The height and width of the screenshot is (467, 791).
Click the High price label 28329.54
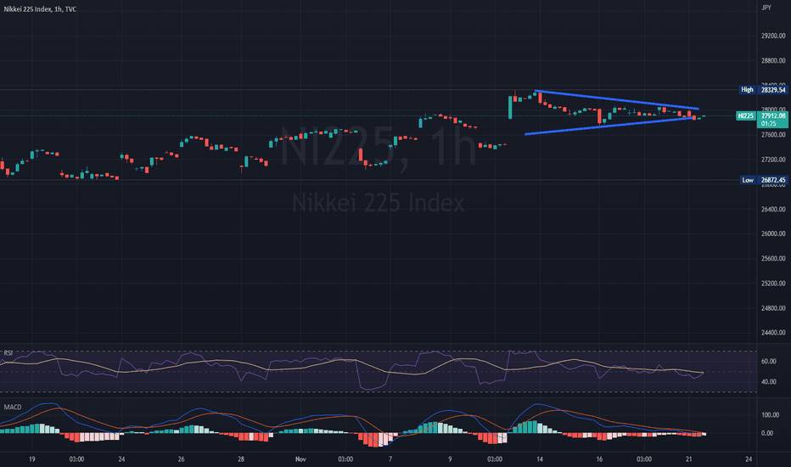773,90
